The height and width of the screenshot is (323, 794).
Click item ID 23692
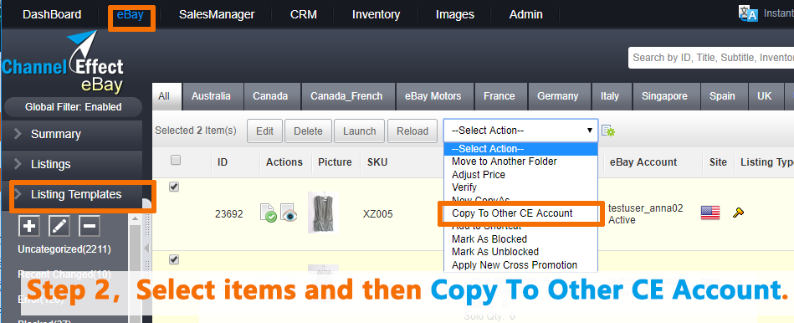point(229,214)
